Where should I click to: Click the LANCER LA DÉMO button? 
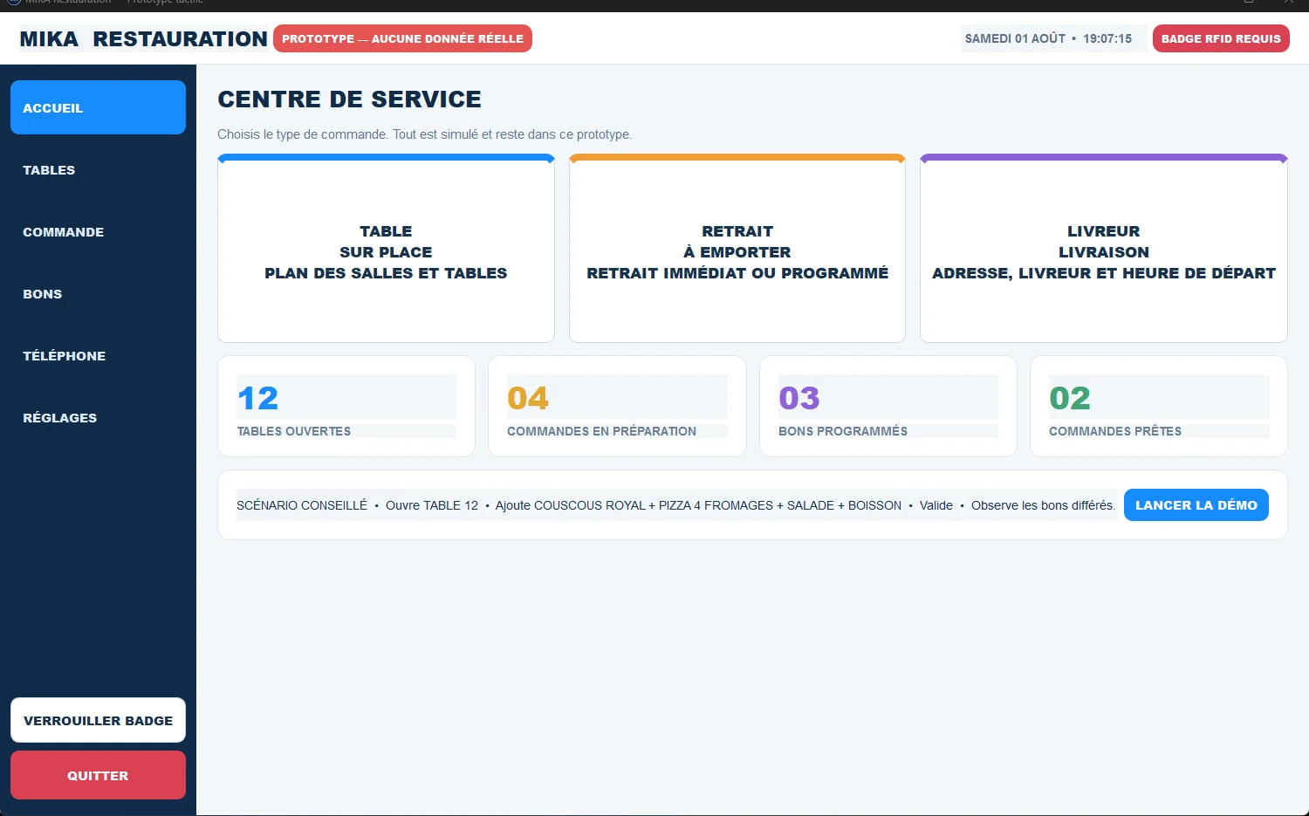pos(1196,504)
